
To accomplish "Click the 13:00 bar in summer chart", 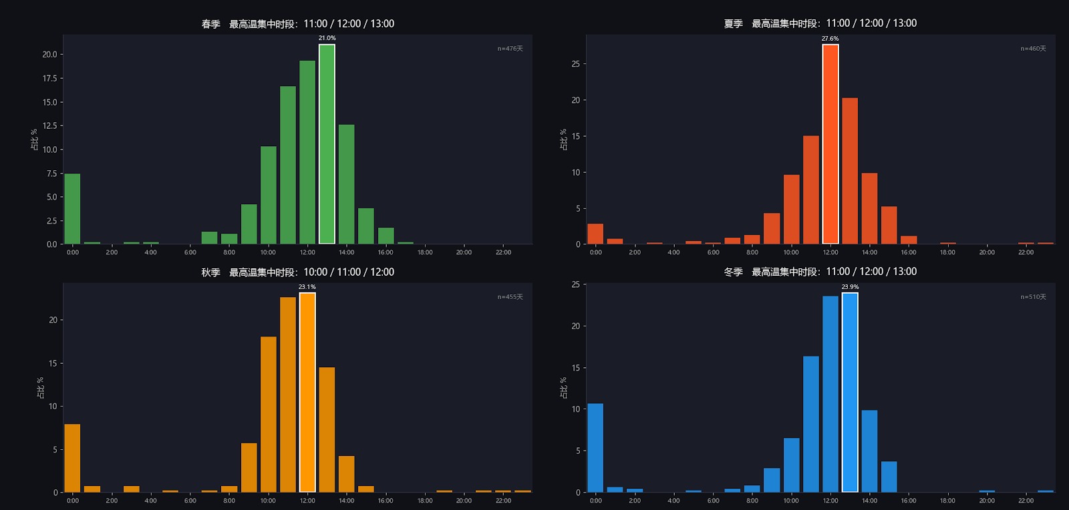I will pyautogui.click(x=850, y=171).
